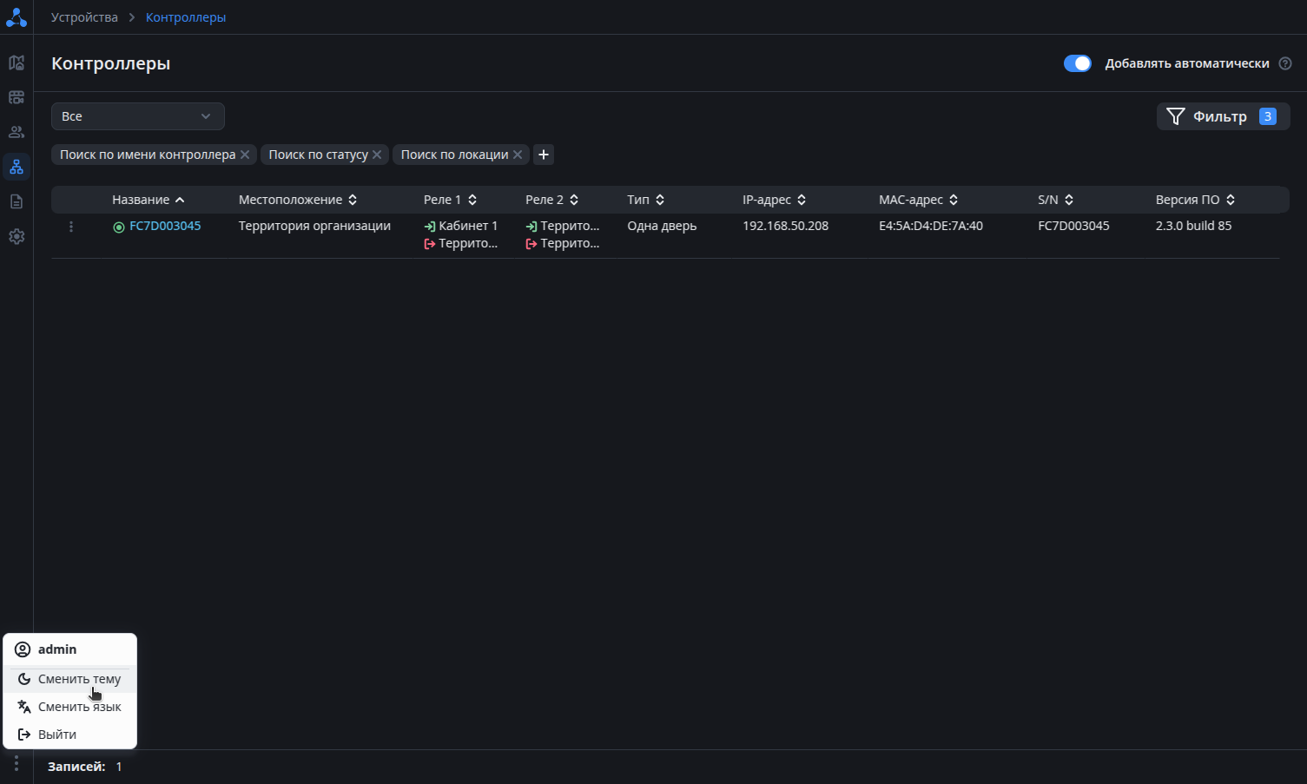Open the settings gear in the sidebar
Viewport: 1307px width, 784px height.
(17, 236)
